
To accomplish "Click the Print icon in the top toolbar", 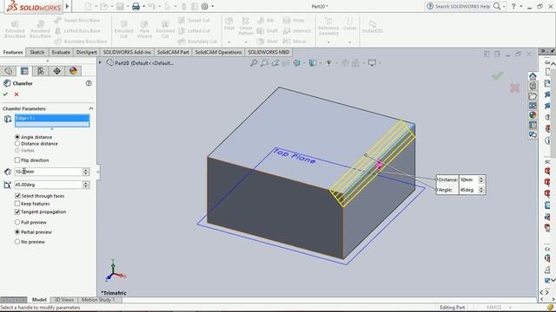I will coord(136,6).
